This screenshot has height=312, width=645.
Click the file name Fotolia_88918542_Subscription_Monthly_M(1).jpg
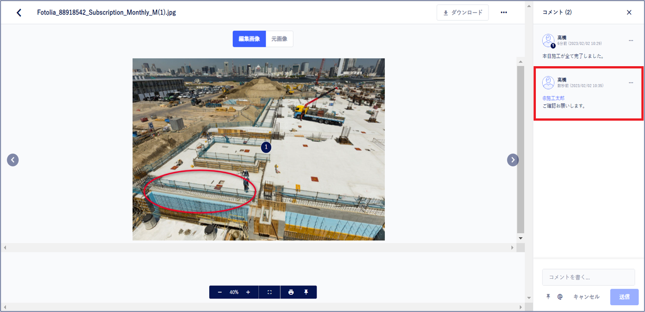point(106,13)
